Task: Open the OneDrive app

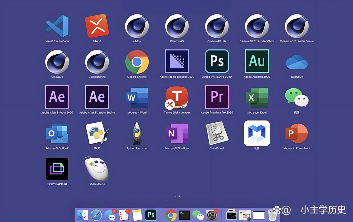Action: pyautogui.click(x=297, y=62)
